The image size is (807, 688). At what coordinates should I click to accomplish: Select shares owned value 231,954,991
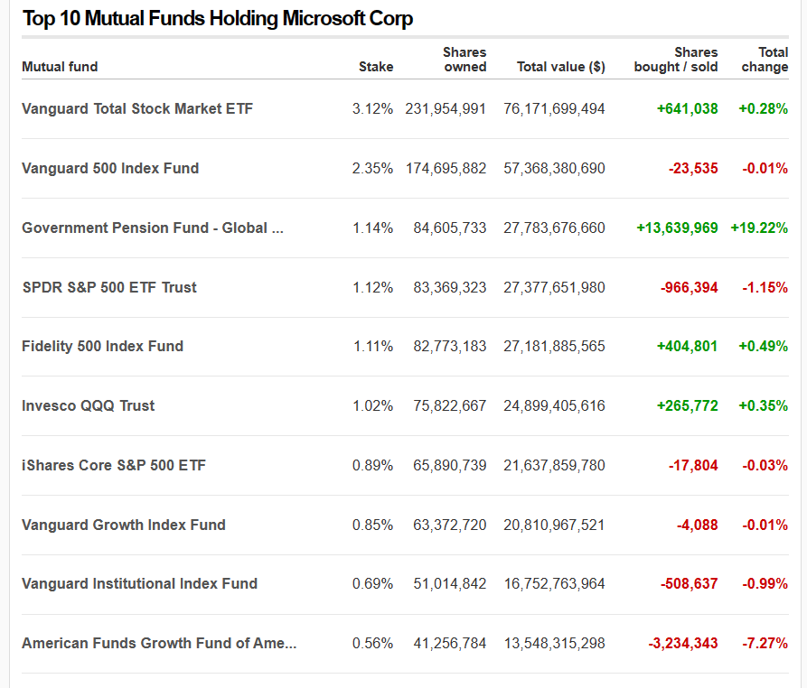pos(446,109)
